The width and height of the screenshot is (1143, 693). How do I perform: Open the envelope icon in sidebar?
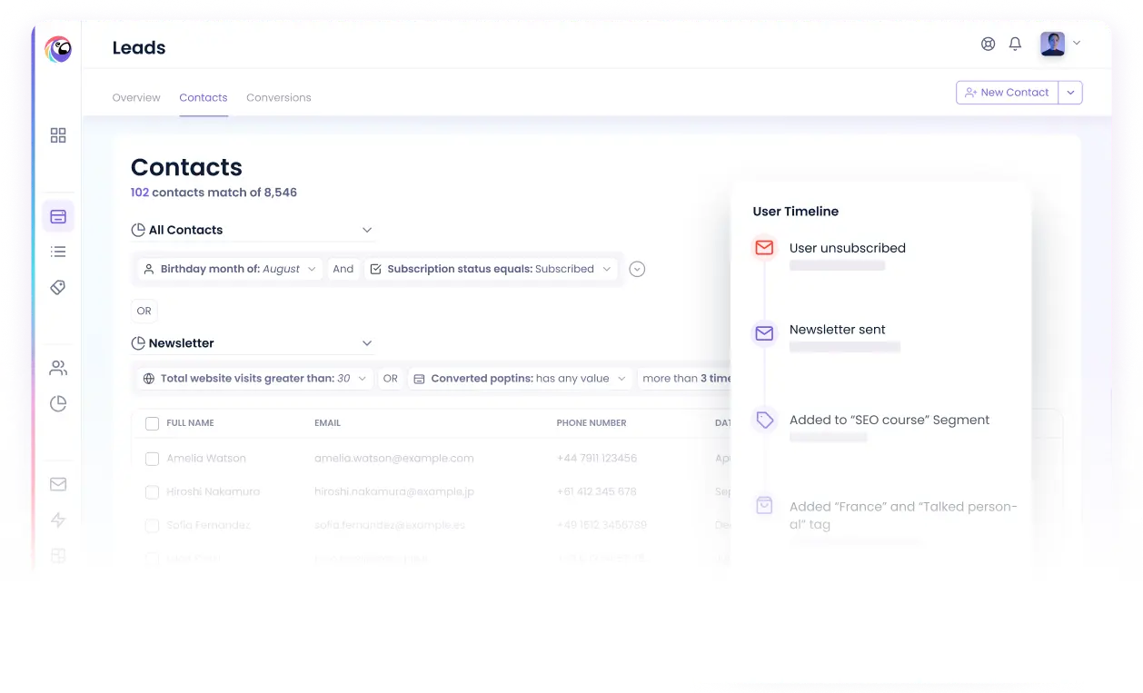pos(58,484)
